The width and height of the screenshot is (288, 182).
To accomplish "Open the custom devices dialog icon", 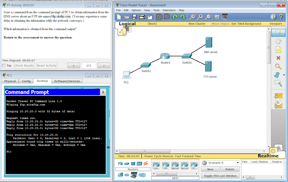I will (x=224, y=17).
